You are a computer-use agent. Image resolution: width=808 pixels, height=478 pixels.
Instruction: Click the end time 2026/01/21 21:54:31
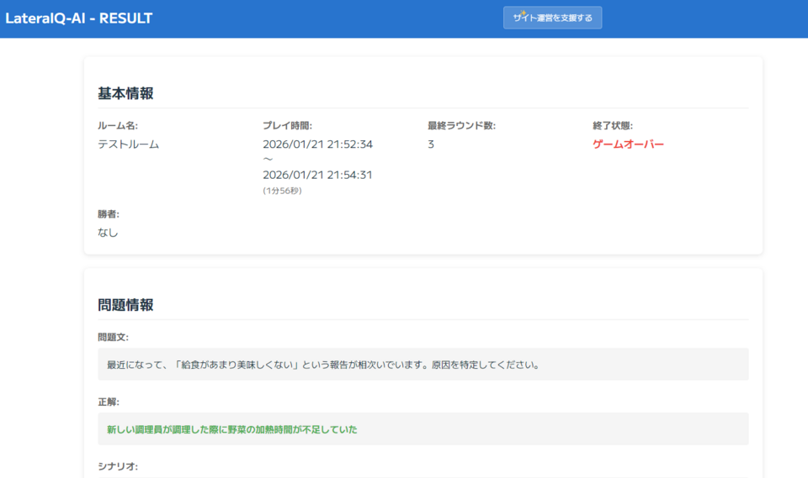pyautogui.click(x=317, y=175)
